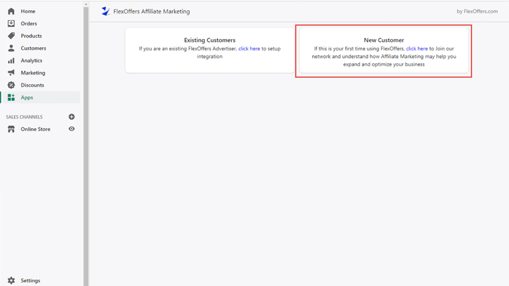This screenshot has height=286, width=509.
Task: Click the 'by FlexOffers.com' text
Action: pyautogui.click(x=477, y=11)
